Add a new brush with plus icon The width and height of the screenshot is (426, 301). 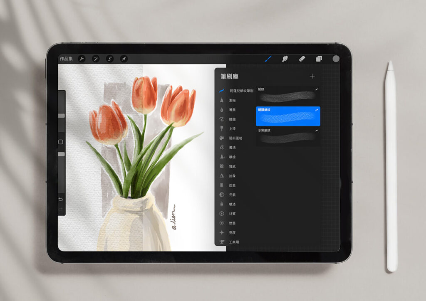point(312,76)
